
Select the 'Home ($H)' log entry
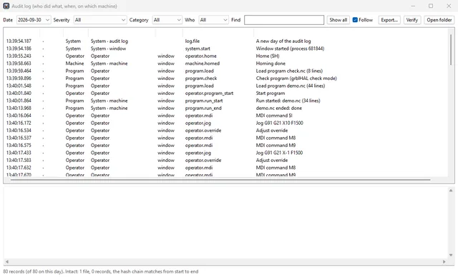click(x=225, y=56)
